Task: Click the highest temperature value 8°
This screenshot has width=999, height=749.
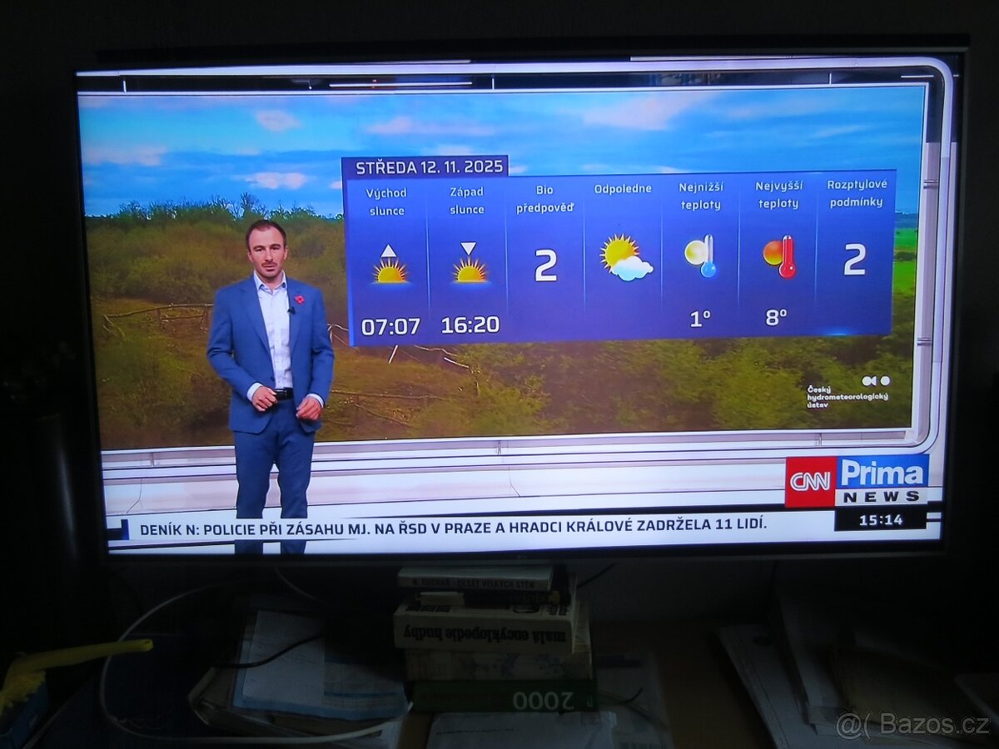Action: [776, 317]
